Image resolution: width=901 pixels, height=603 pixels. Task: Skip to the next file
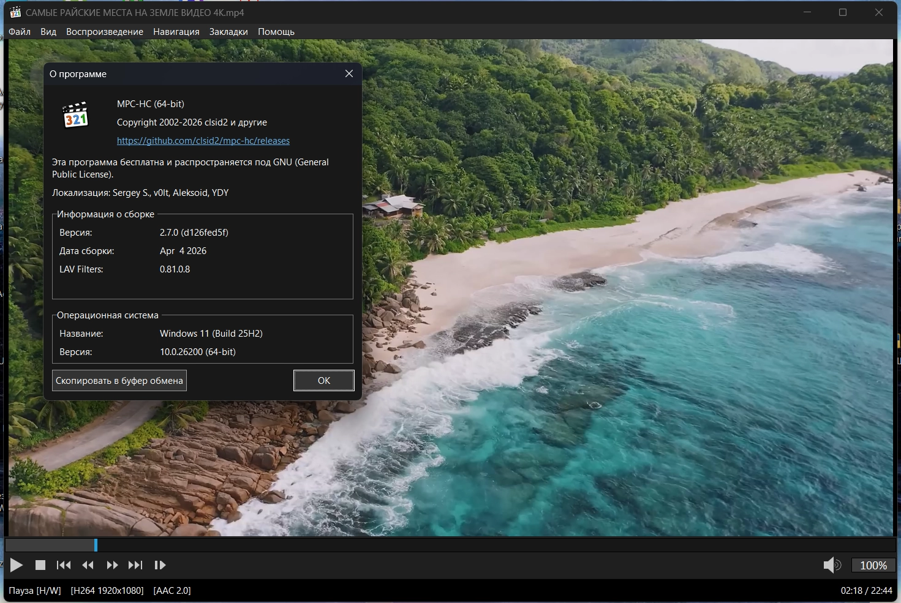click(x=135, y=565)
